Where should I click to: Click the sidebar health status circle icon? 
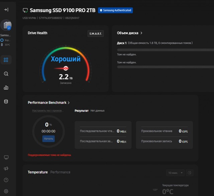click(x=2, y=40)
